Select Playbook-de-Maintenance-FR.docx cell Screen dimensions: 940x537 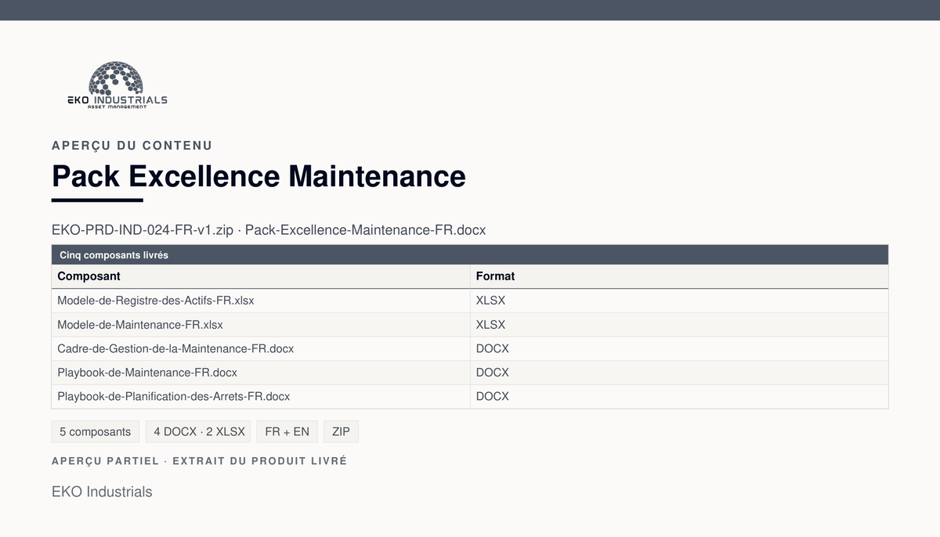pyautogui.click(x=261, y=373)
